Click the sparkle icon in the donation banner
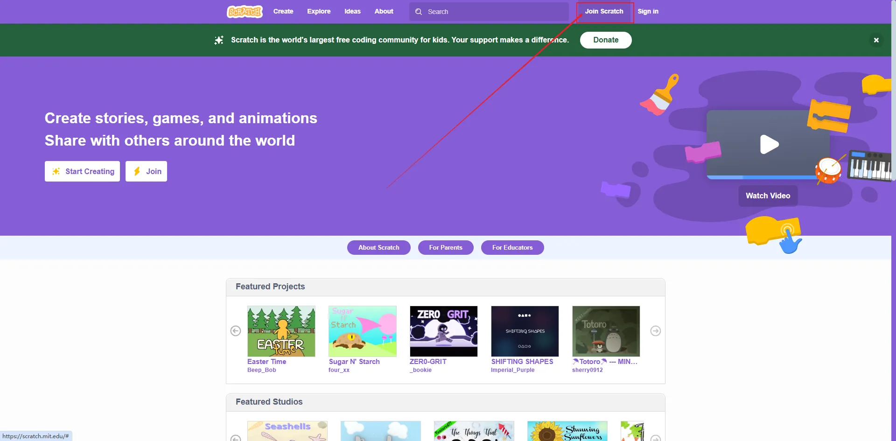The height and width of the screenshot is (441, 896). pyautogui.click(x=219, y=40)
